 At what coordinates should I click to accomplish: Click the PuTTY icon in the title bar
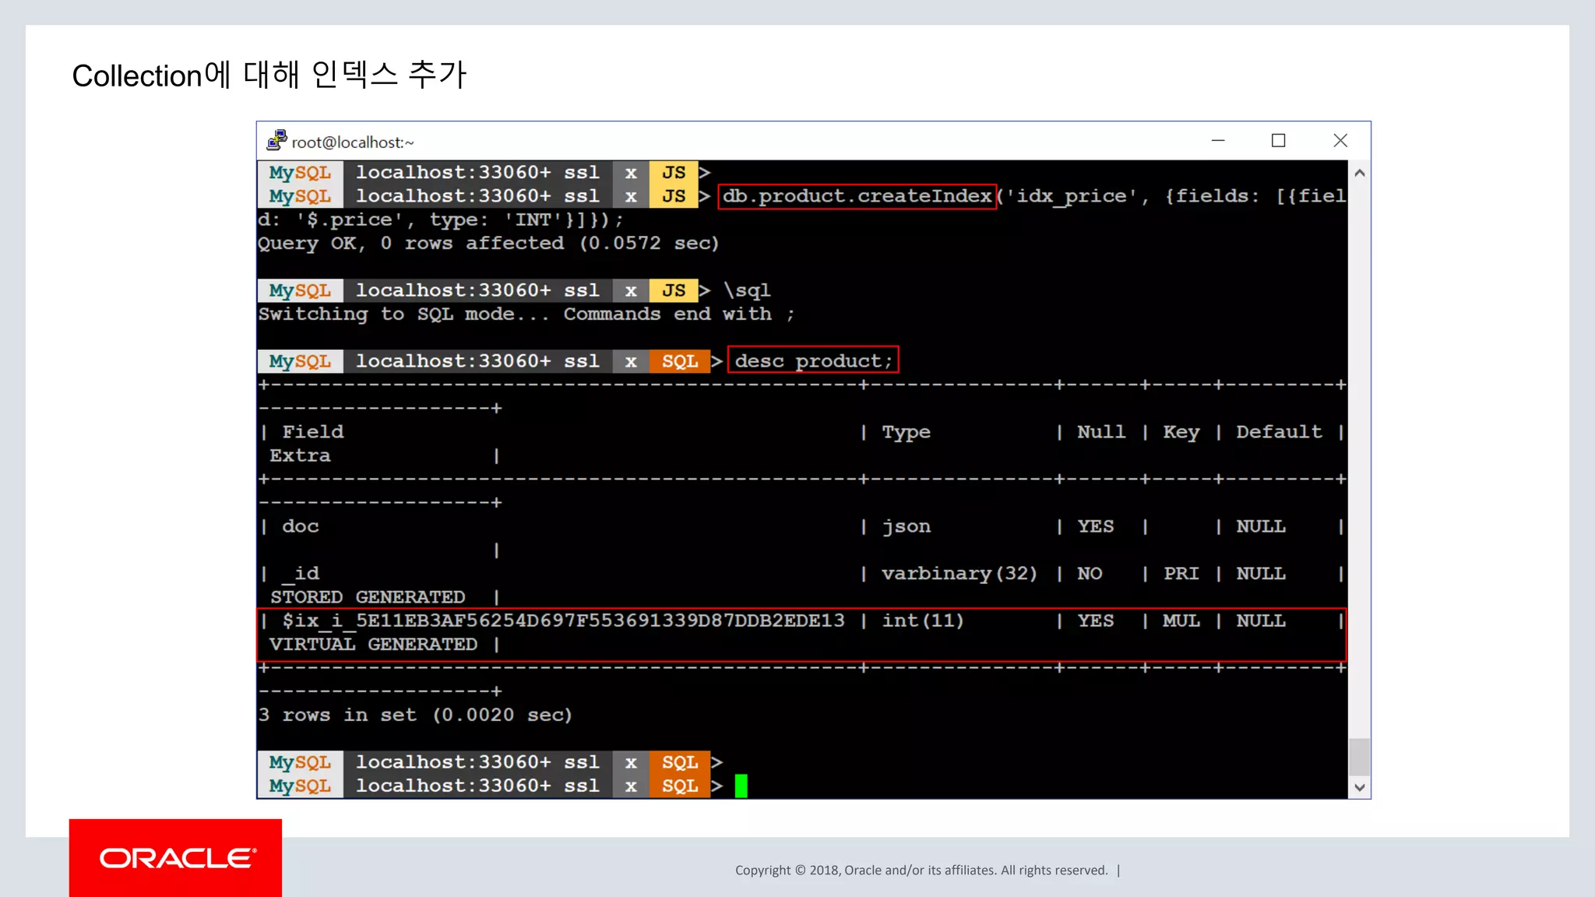pos(276,140)
